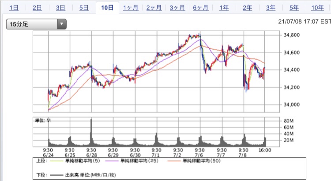Click the 6/25 date axis label

tap(70, 155)
